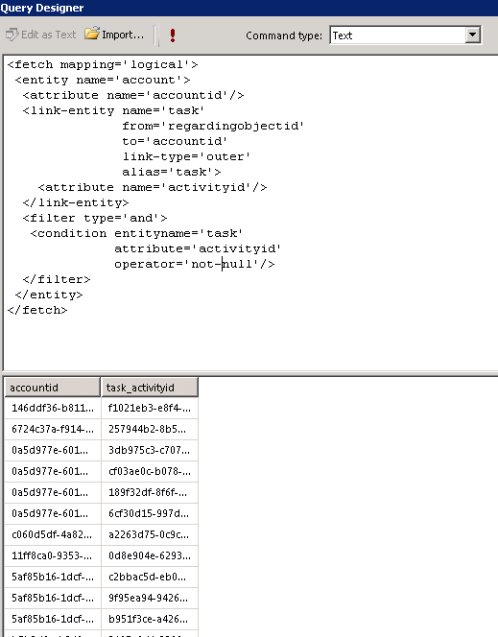498x637 pixels.
Task: Click the Edit as Text button label
Action: 48,35
